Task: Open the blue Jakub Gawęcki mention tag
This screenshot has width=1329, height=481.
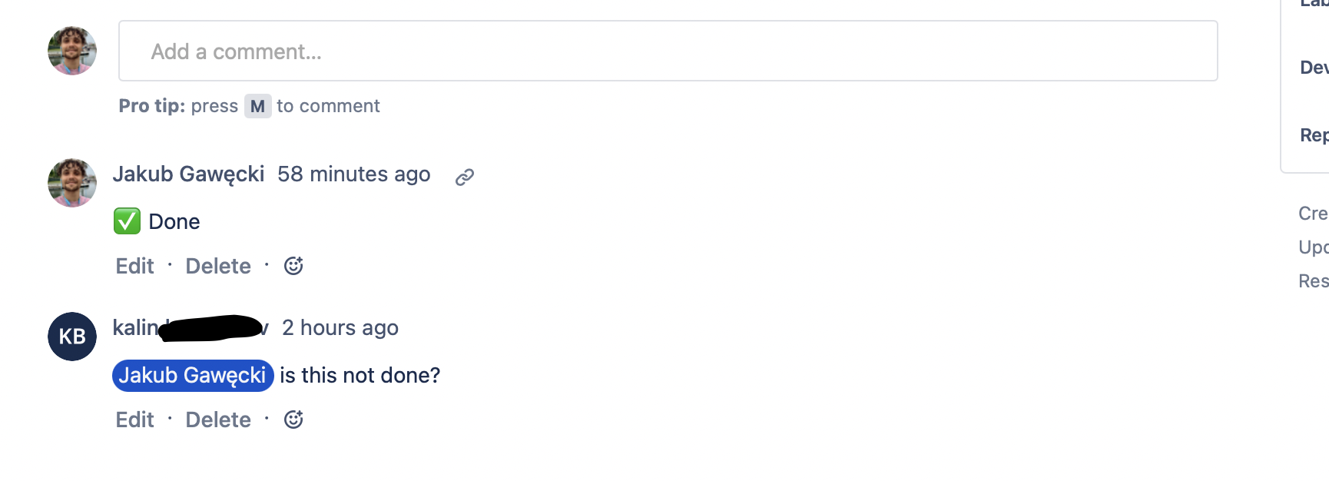Action: 193,376
